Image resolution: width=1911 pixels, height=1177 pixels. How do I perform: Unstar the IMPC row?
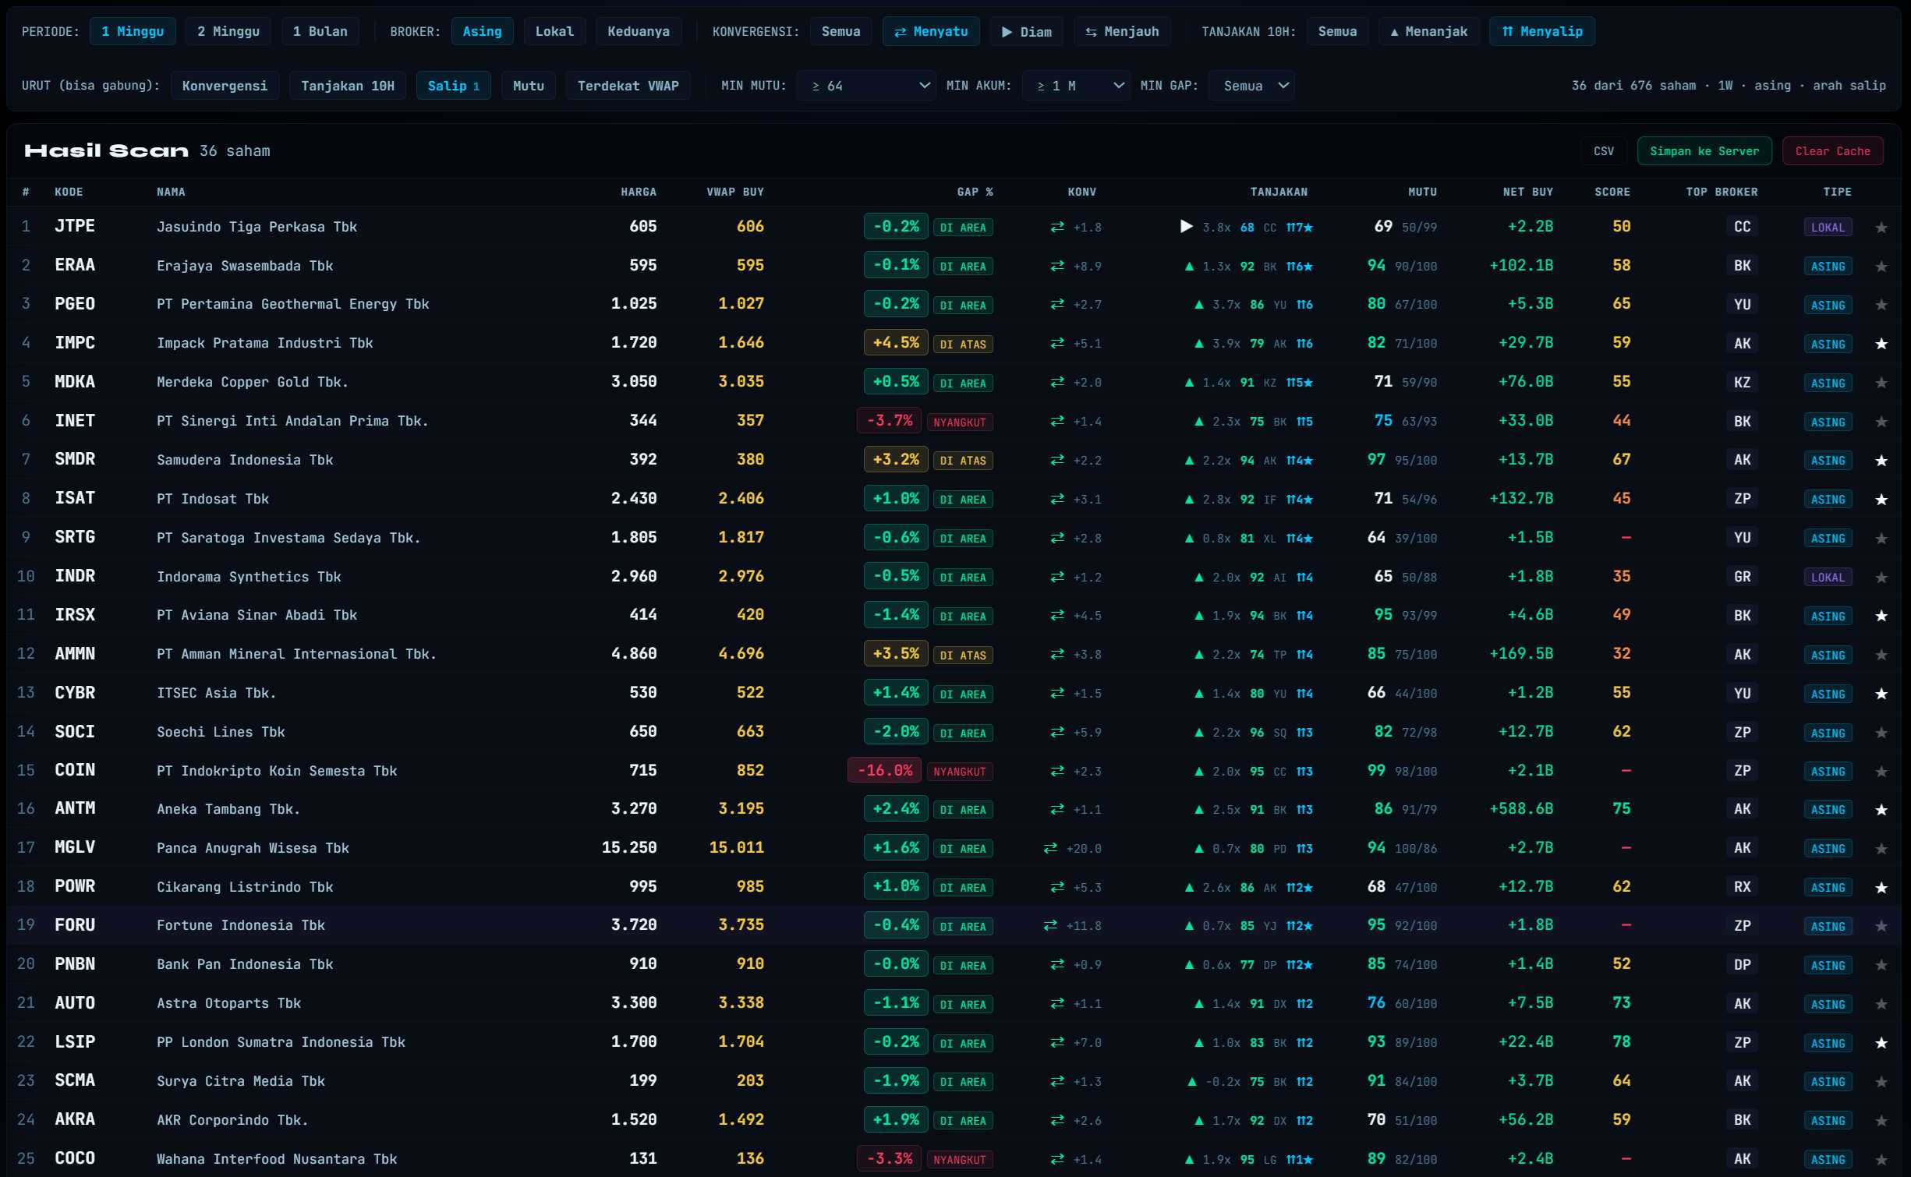1881,344
